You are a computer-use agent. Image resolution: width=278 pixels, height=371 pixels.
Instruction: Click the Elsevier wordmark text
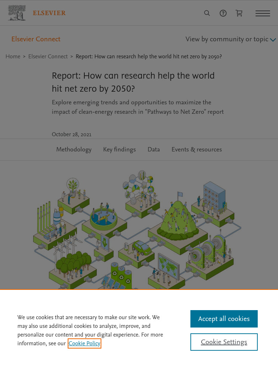click(x=49, y=13)
